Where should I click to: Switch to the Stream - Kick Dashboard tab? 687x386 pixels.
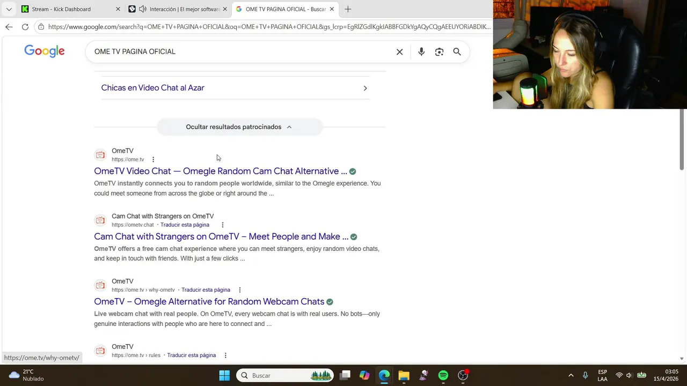(71, 9)
